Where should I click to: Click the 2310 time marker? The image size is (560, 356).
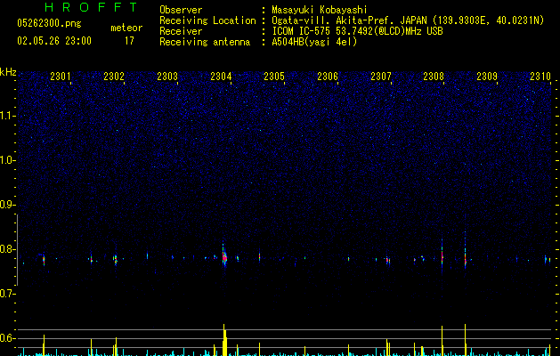(540, 77)
